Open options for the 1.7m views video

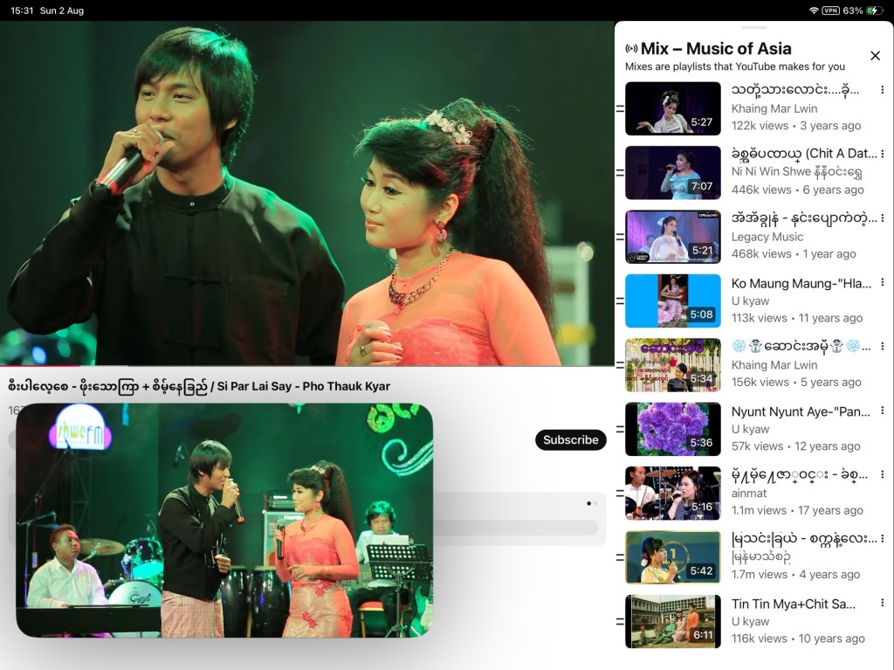click(882, 538)
